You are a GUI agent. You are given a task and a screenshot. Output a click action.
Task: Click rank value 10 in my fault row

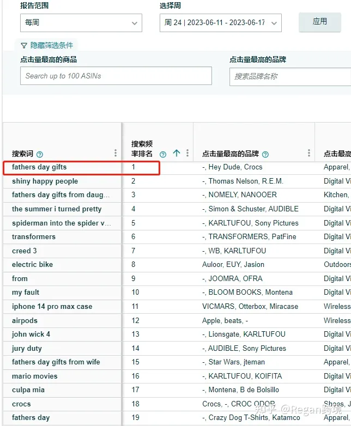coord(135,293)
